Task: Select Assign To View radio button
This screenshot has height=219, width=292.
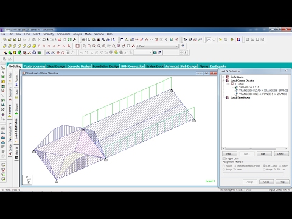Action: [x=224, y=169]
